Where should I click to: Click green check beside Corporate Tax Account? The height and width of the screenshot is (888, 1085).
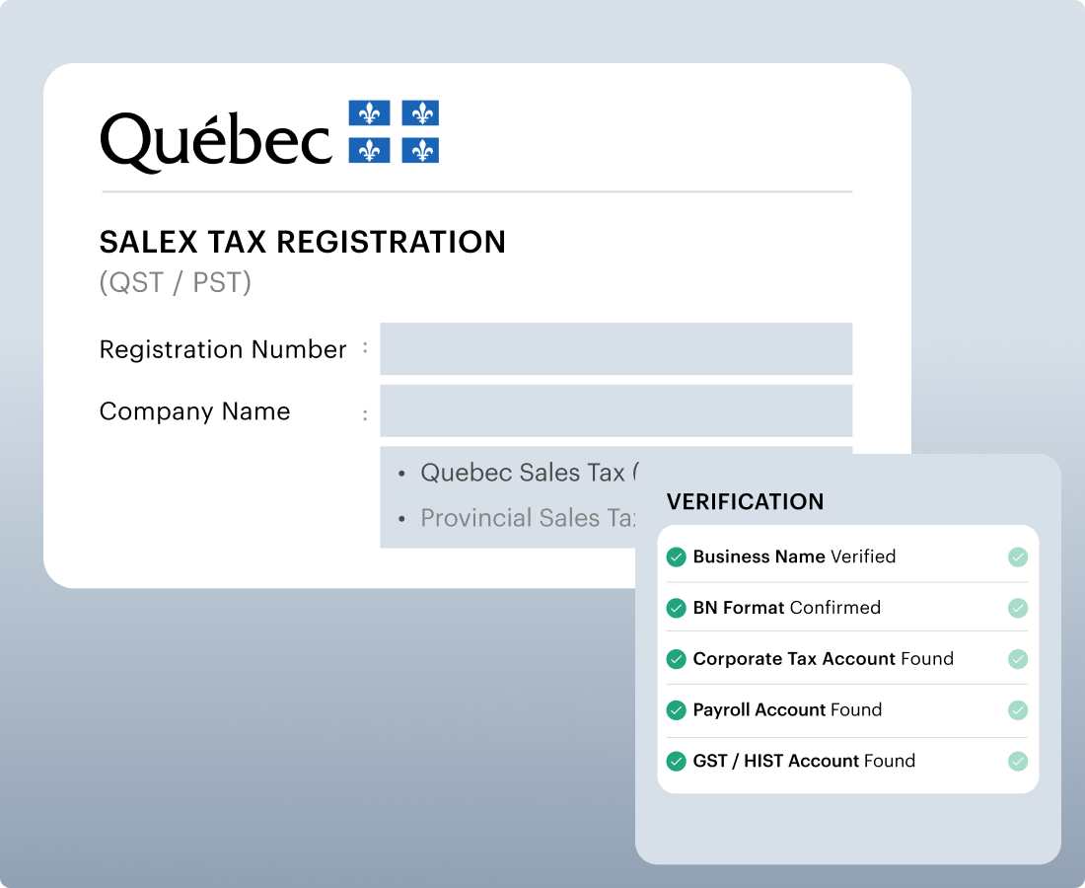tap(676, 659)
